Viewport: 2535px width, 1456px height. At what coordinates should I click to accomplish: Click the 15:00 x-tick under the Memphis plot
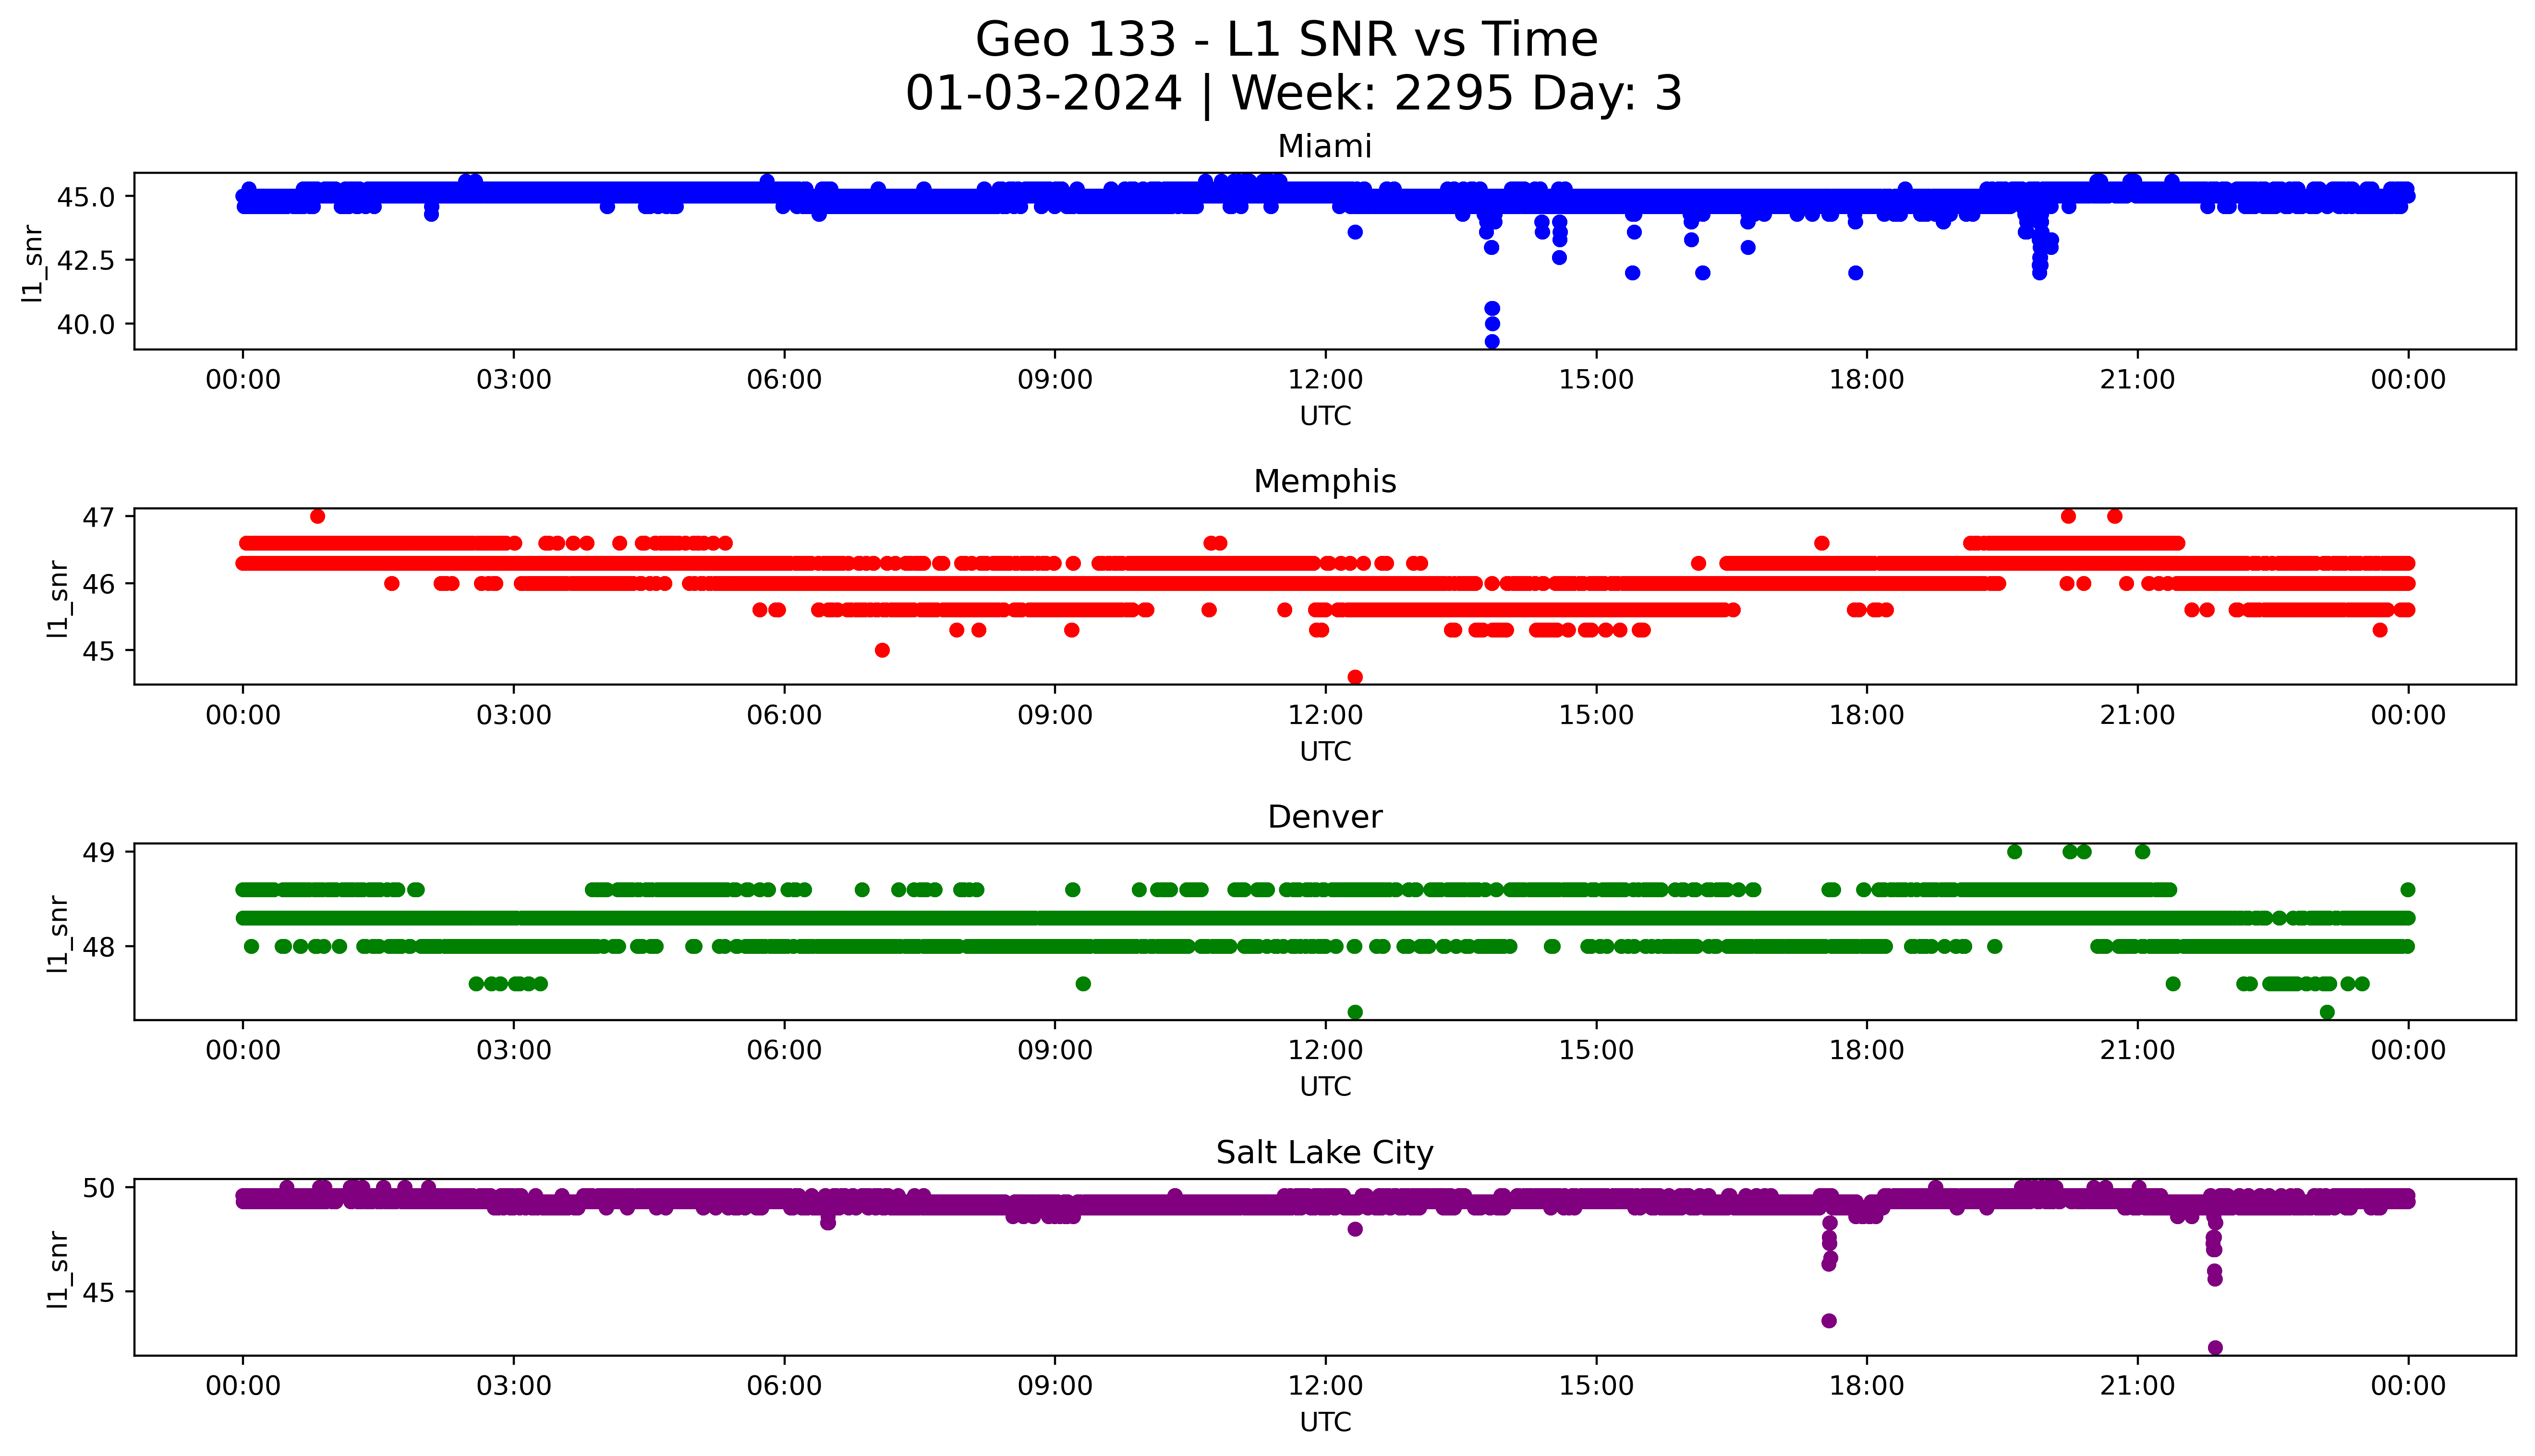pos(1596,715)
